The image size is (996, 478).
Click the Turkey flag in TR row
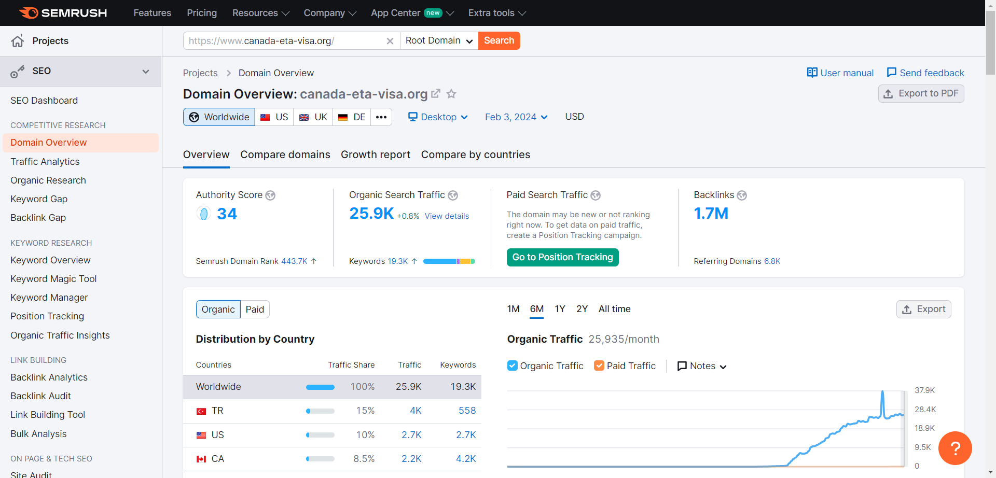click(x=201, y=411)
